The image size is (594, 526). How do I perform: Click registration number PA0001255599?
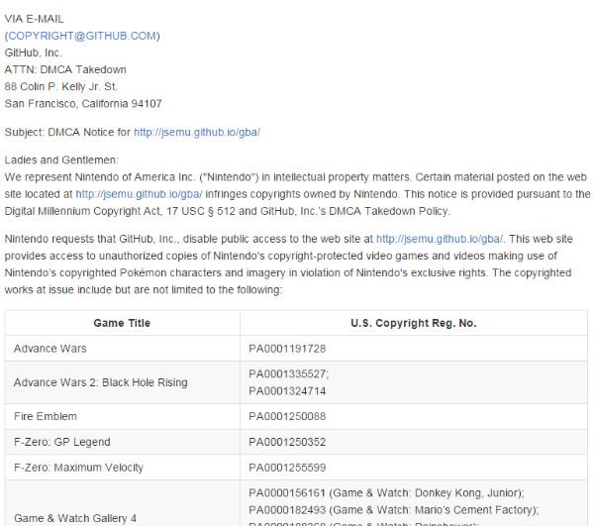click(x=287, y=468)
